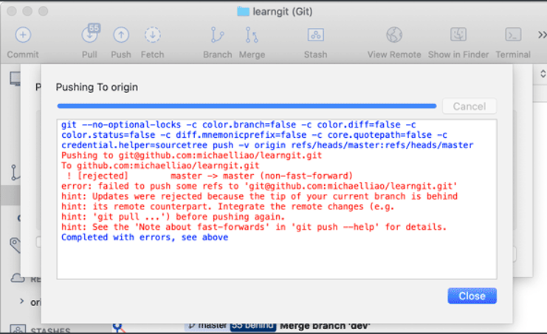Click the git push output log area
The image size is (547, 334).
click(x=277, y=199)
